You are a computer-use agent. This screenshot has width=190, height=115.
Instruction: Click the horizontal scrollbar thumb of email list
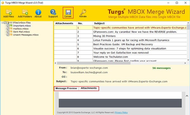coord(94,63)
